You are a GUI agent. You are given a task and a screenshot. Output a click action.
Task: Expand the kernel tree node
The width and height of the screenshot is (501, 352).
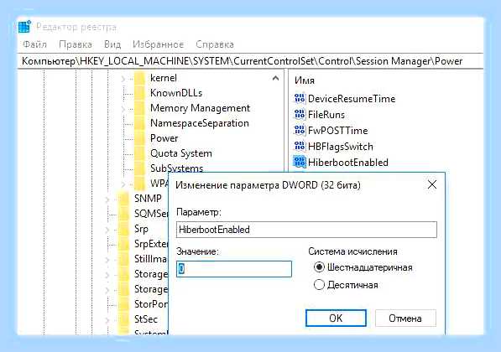123,79
